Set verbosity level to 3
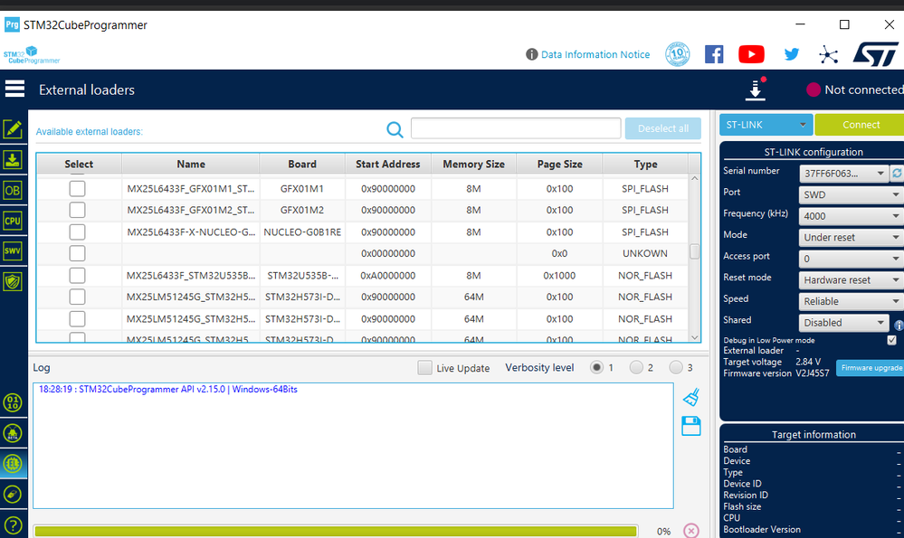 (x=675, y=367)
